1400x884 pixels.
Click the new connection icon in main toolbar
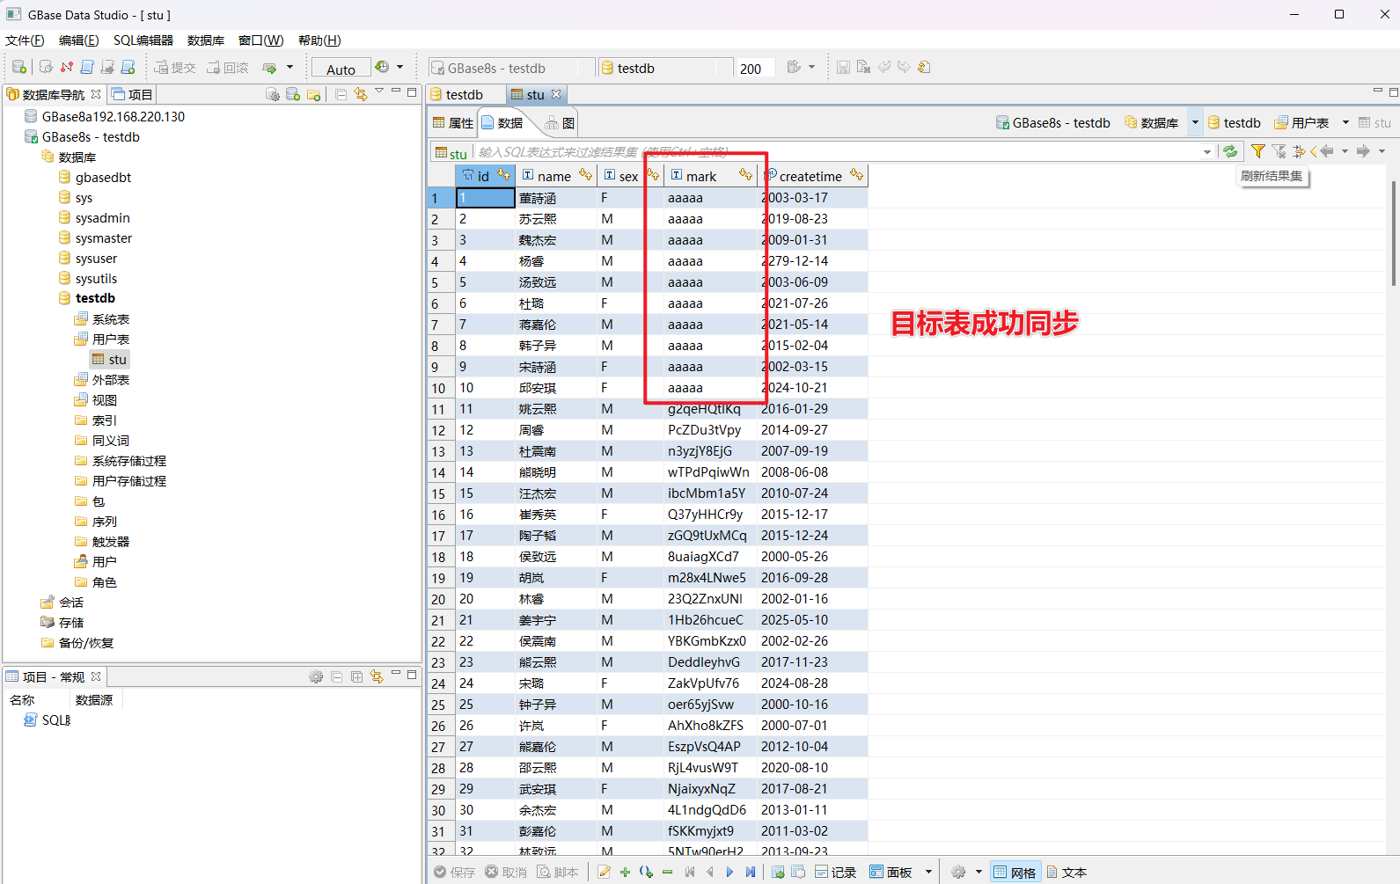pyautogui.click(x=18, y=68)
